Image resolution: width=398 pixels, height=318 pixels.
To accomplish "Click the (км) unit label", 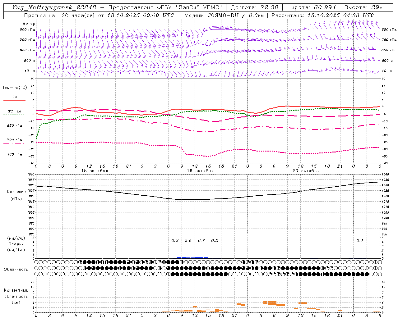I will tap(16, 302).
